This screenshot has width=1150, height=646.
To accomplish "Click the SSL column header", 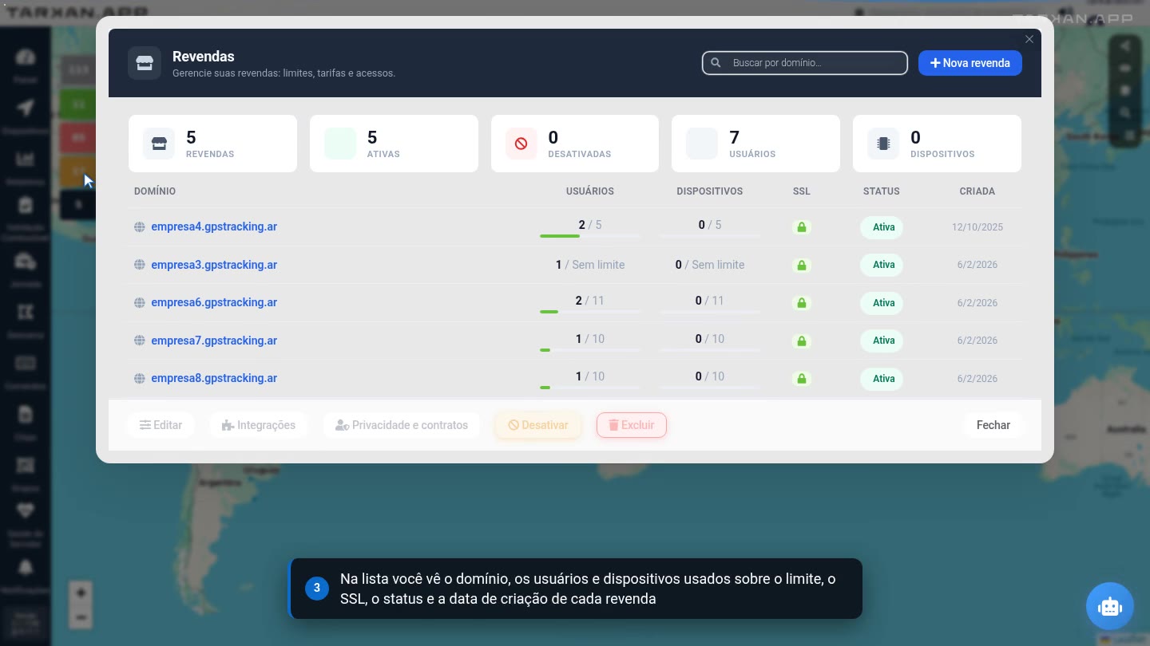I will coord(802,191).
